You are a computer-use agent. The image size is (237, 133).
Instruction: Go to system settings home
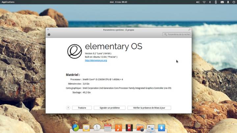tap(49, 34)
